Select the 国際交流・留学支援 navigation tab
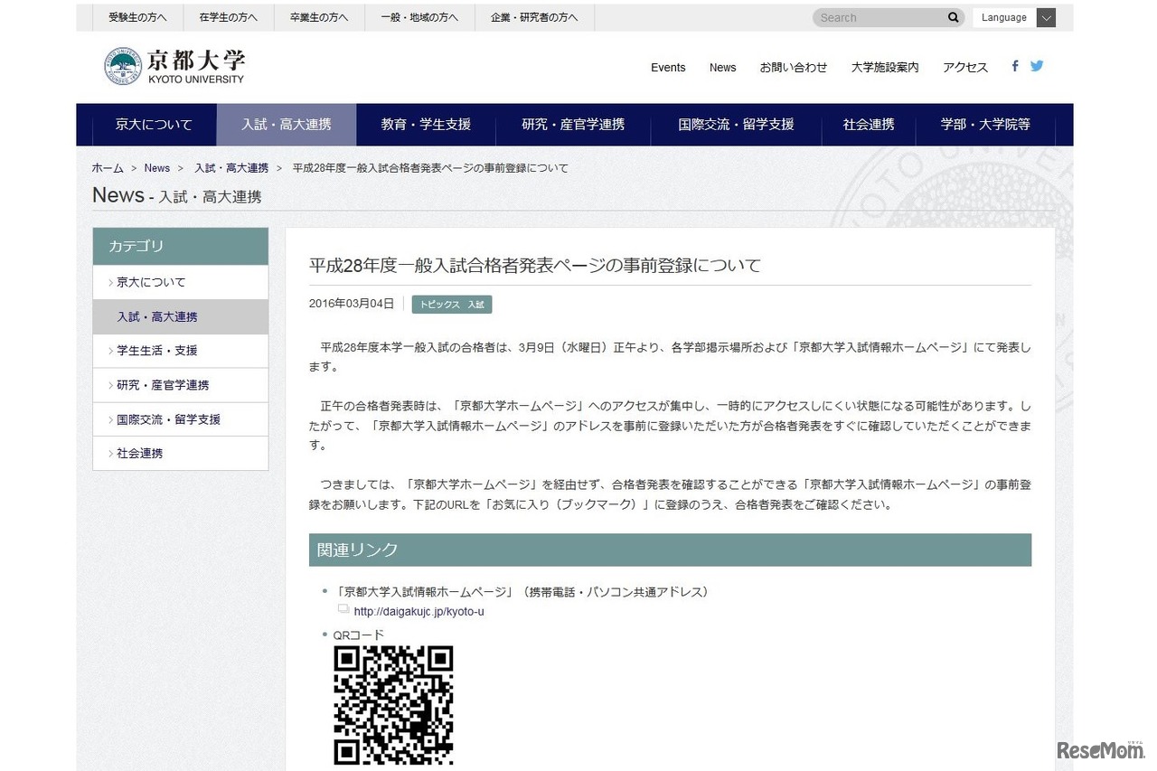This screenshot has height=771, width=1157. pos(734,125)
